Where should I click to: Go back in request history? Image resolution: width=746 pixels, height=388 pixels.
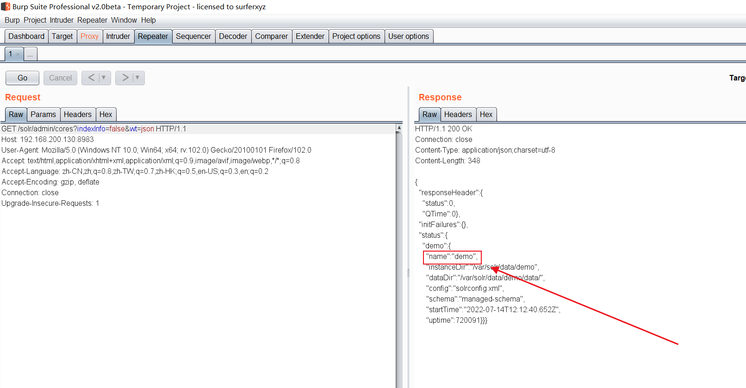91,78
